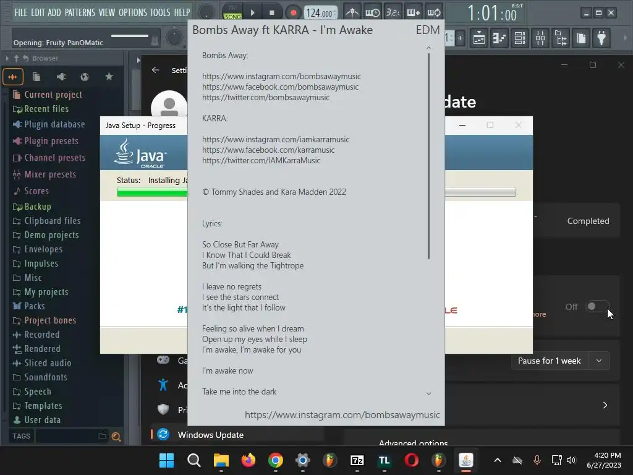Expand the Demo projects folder
This screenshot has height=475, width=633.
(46, 235)
